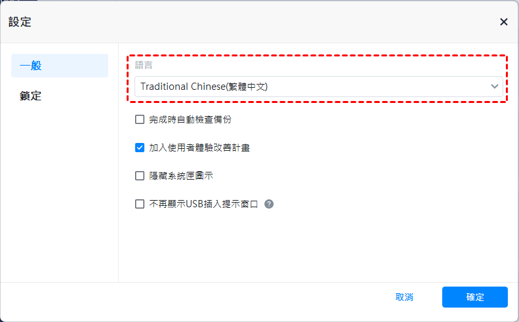Tick the 隱藏系統匣圖示 checkbox
Viewport: 519px width, 322px height.
click(140, 176)
